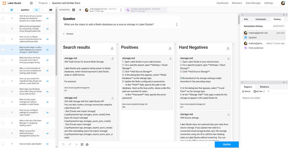Open the Manual grouping dropdown in Regions
This screenshot has height=148, width=288.
(x=246, y=91)
